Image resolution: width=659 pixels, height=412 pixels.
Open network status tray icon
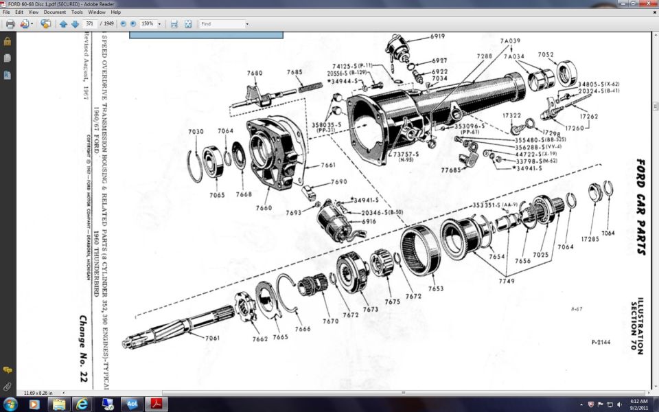pyautogui.click(x=610, y=405)
